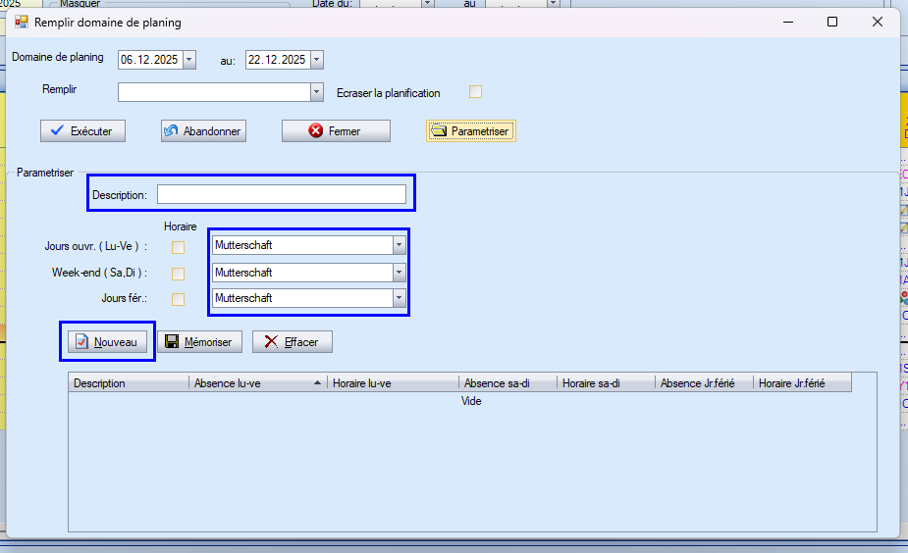Click the Nouveau button
Viewport: 908px width, 553px height.
click(x=107, y=342)
